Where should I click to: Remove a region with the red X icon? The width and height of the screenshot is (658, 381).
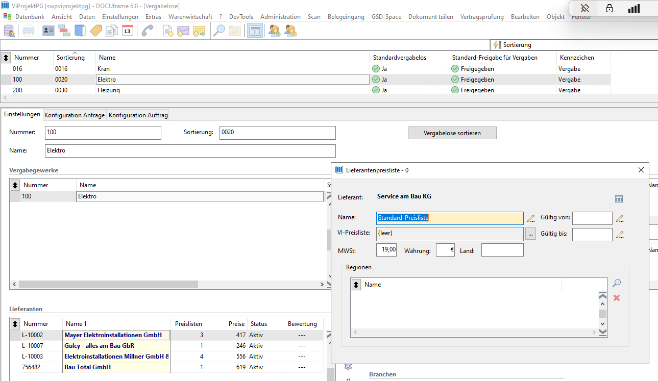tap(617, 298)
